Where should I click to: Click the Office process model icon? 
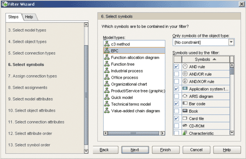(x=107, y=77)
